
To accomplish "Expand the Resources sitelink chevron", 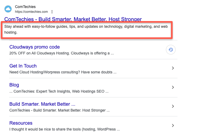I will click(x=173, y=125).
